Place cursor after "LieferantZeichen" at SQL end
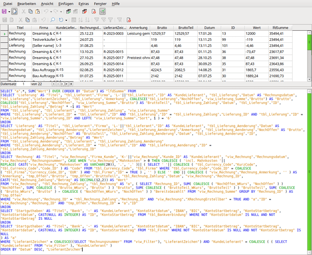The image size is (312, 255). coord(83,249)
